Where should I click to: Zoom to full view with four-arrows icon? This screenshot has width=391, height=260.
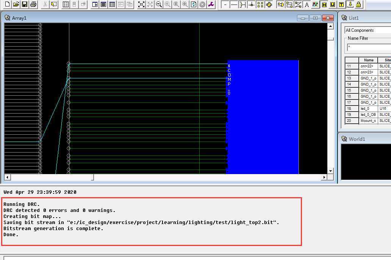tap(141, 4)
